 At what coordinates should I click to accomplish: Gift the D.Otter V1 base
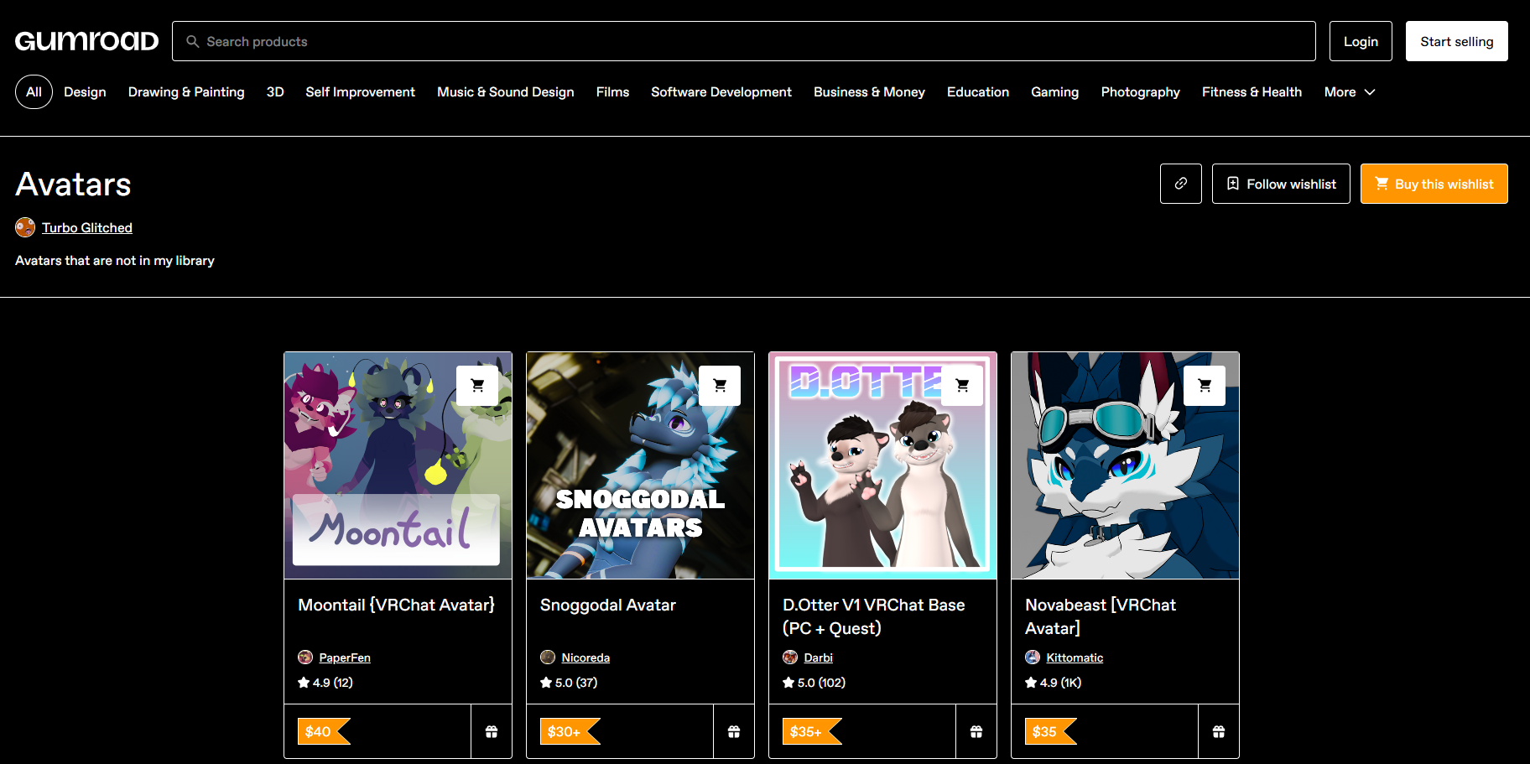976,731
